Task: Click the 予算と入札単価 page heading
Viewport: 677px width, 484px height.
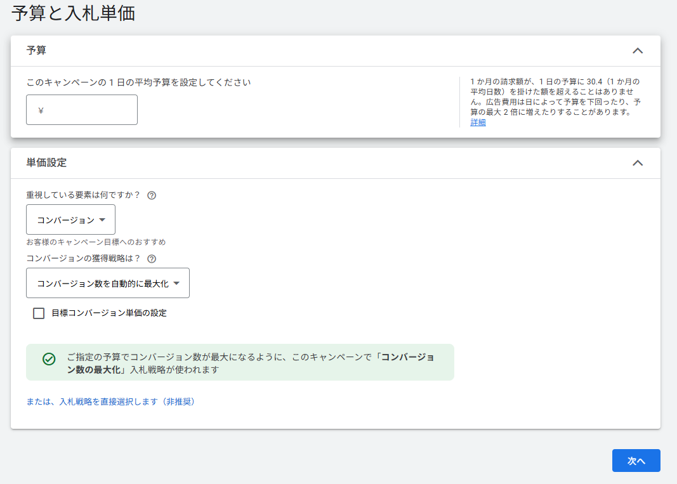Action: (74, 14)
